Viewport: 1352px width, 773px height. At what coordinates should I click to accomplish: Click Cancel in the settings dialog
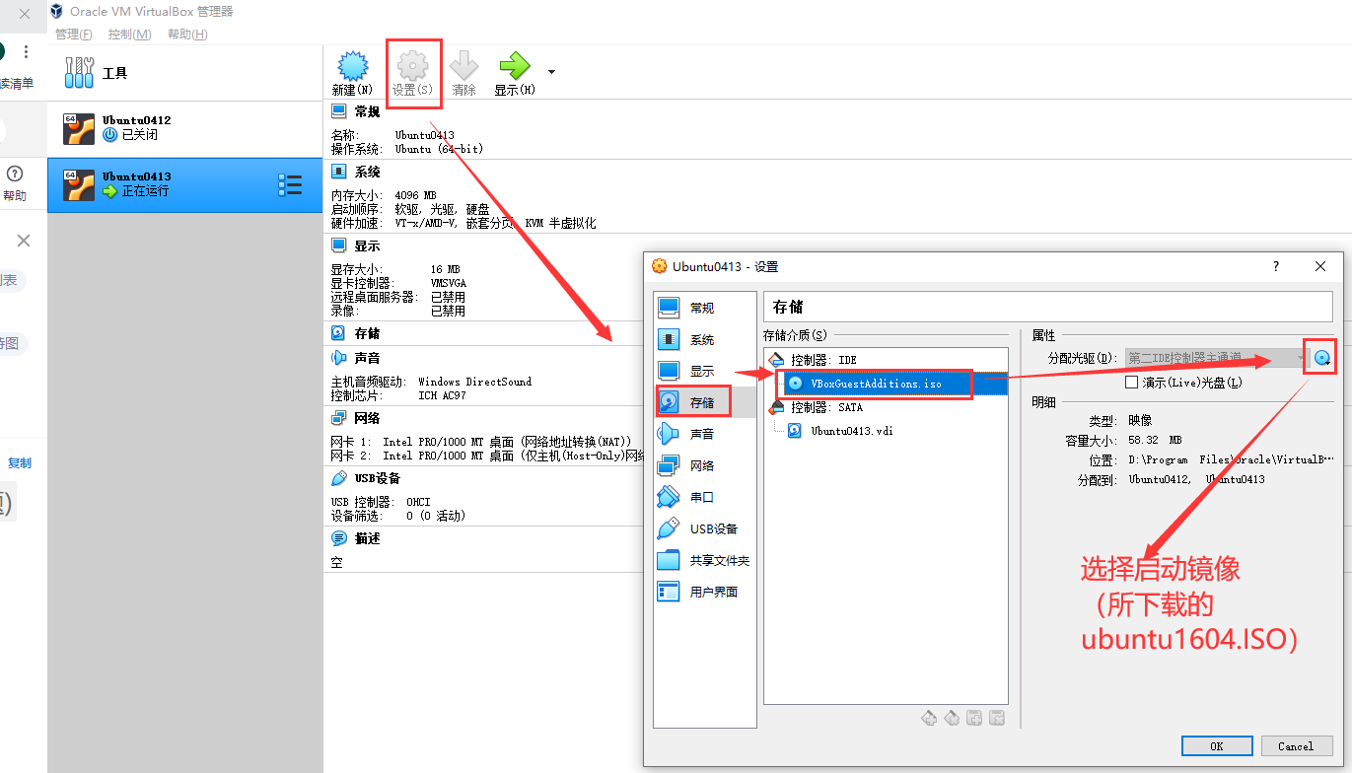pyautogui.click(x=1296, y=746)
